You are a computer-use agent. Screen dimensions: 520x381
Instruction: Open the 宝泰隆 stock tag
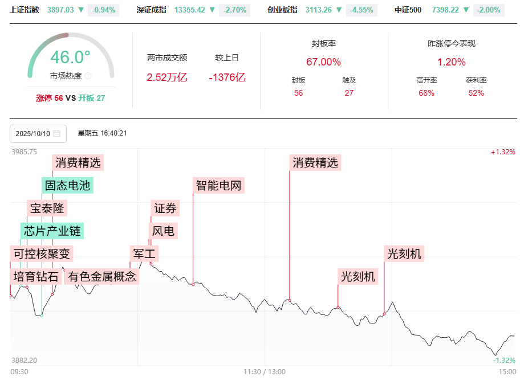pos(47,208)
